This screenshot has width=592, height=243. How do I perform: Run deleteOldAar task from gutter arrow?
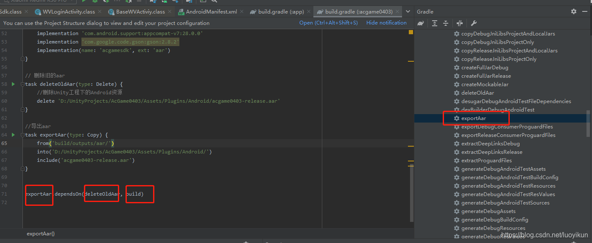click(x=13, y=84)
